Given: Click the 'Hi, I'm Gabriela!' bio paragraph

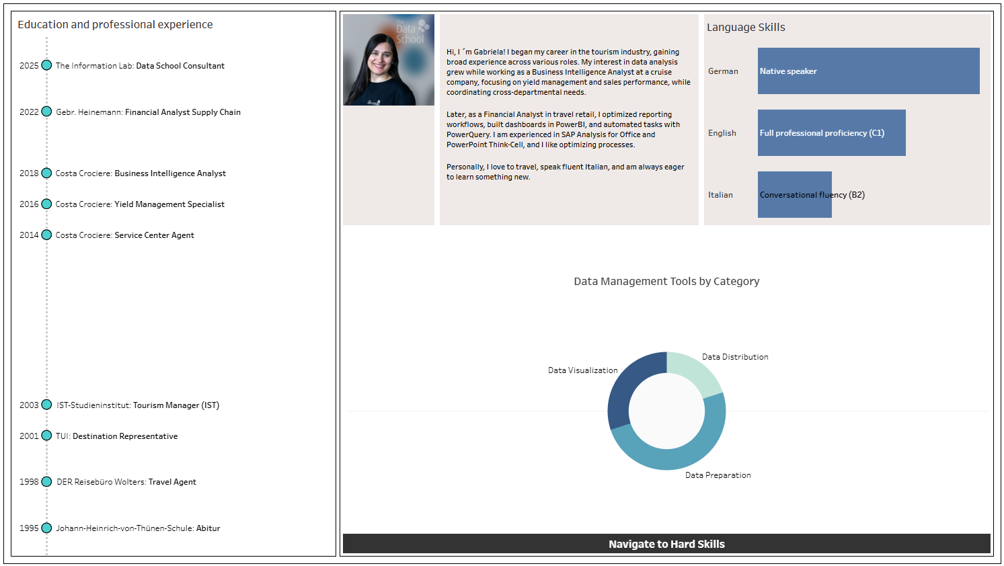Looking at the screenshot, I should pyautogui.click(x=568, y=72).
